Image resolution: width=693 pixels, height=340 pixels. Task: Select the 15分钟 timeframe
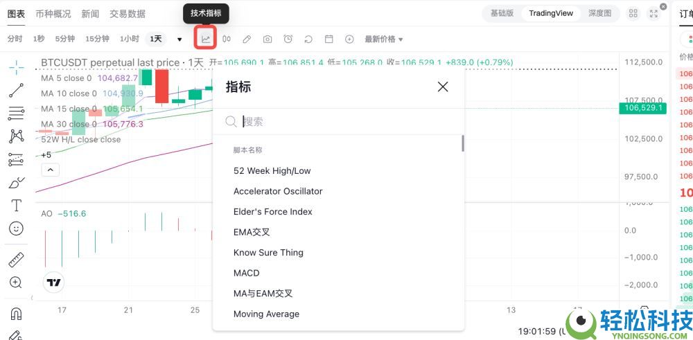click(x=97, y=39)
